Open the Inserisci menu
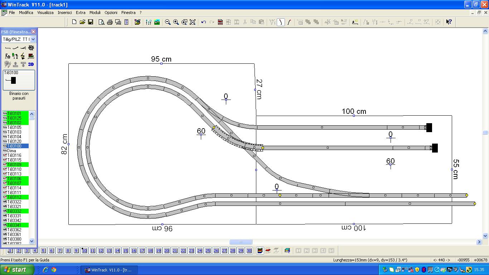This screenshot has height=275, width=489. [65, 13]
